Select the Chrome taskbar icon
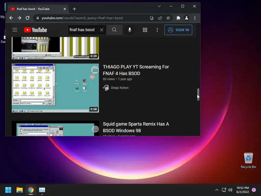Image resolution: width=261 pixels, height=196 pixels. click(31, 190)
